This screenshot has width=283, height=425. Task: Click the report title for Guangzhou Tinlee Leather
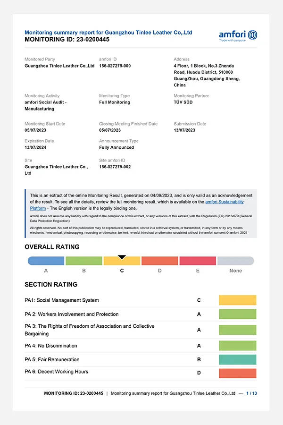(x=108, y=33)
